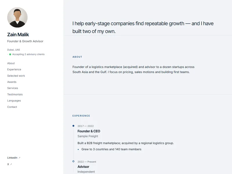Click the filled timeline dot for 2017–2022
The image size is (232, 174).
point(73,126)
